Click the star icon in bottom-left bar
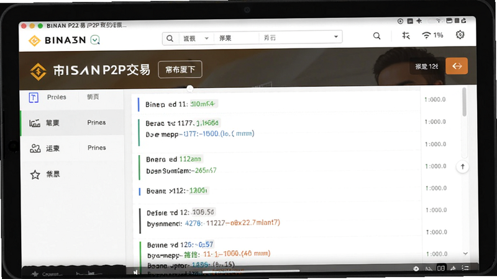497x279 pixels. point(35,274)
